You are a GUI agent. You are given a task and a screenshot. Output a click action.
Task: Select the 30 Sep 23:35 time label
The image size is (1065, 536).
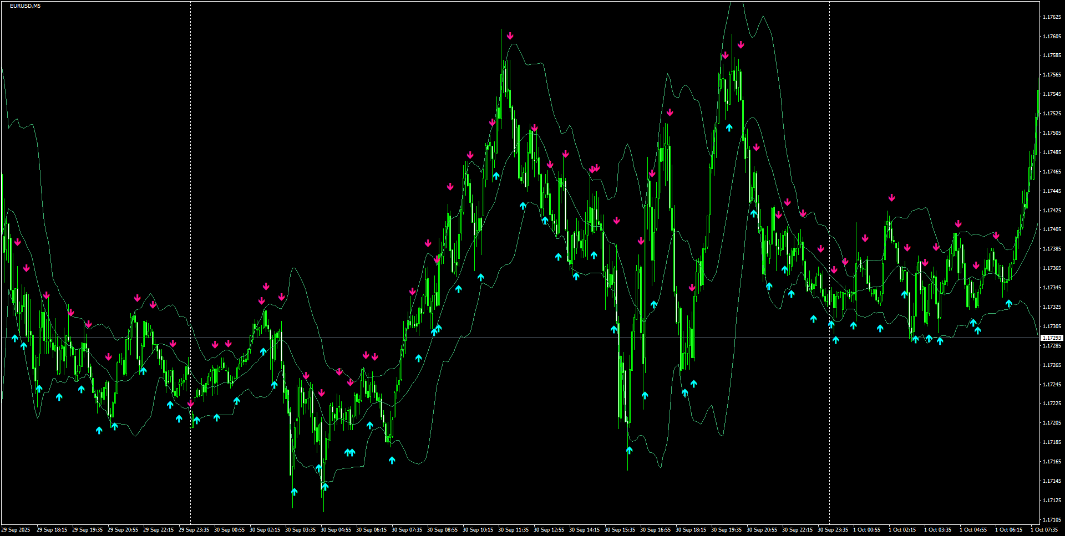833,530
